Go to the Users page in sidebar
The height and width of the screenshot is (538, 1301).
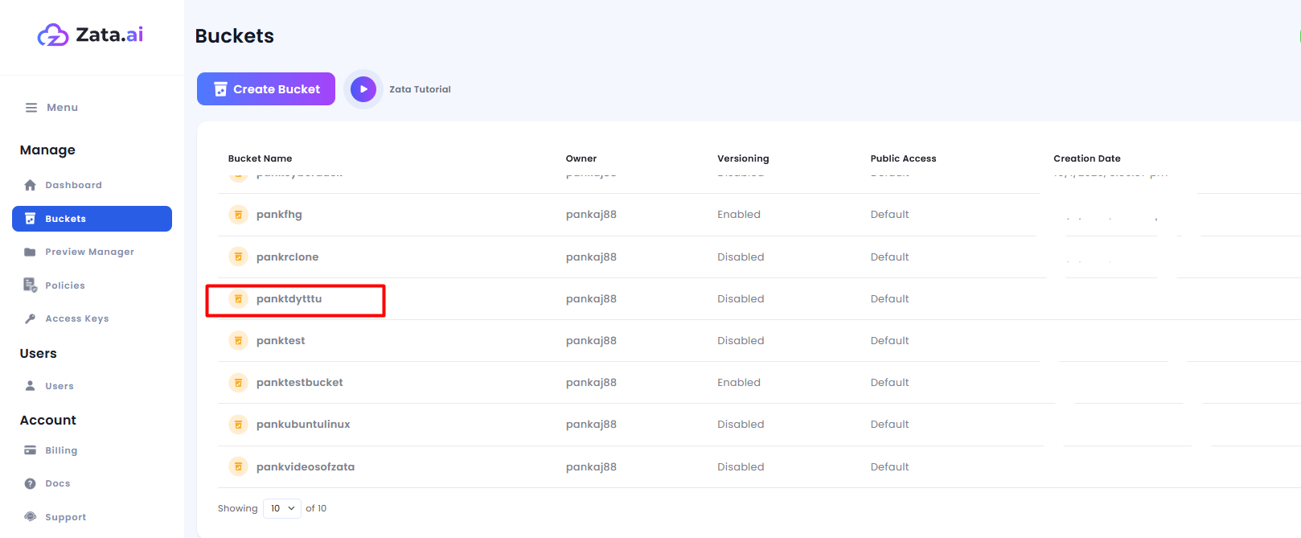click(x=59, y=386)
